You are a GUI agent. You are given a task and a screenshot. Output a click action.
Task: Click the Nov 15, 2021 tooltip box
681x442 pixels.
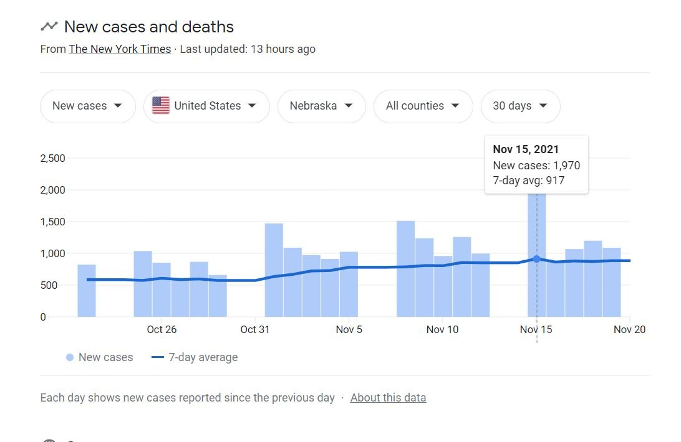(x=536, y=165)
